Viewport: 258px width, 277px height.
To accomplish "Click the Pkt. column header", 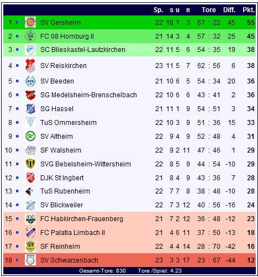I will pyautogui.click(x=249, y=10).
